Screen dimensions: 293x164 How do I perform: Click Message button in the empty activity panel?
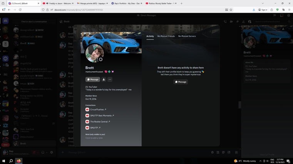tap(181, 82)
